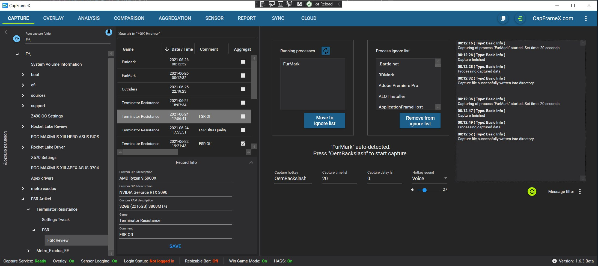Click the version info icon
Viewport: 598px width, 266px height.
point(554,261)
